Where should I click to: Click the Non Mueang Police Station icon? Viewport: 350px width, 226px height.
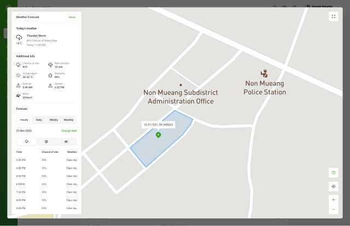point(264,73)
